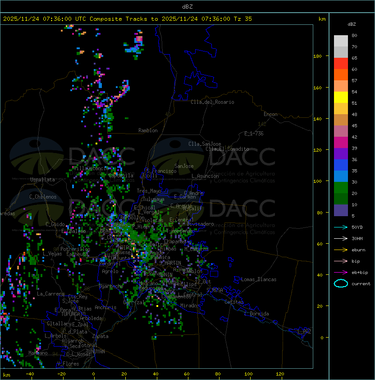Click the 'Tulumaya' map label
The height and width of the screenshot is (380, 375).
click(x=154, y=199)
